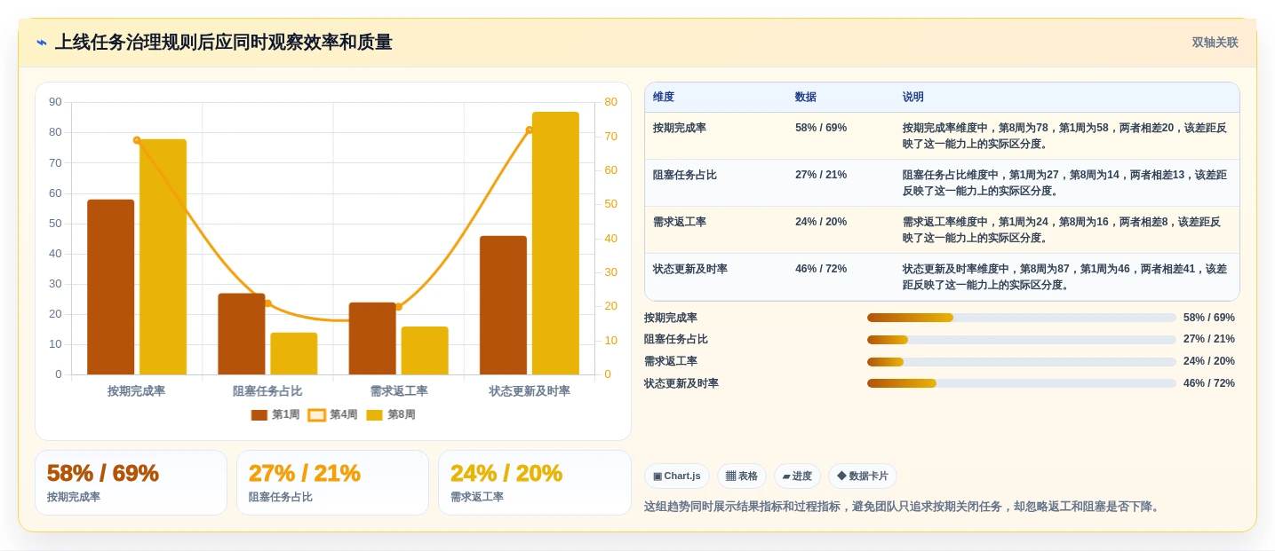Click the 状态更新及时率 第1周 bar

(x=503, y=305)
